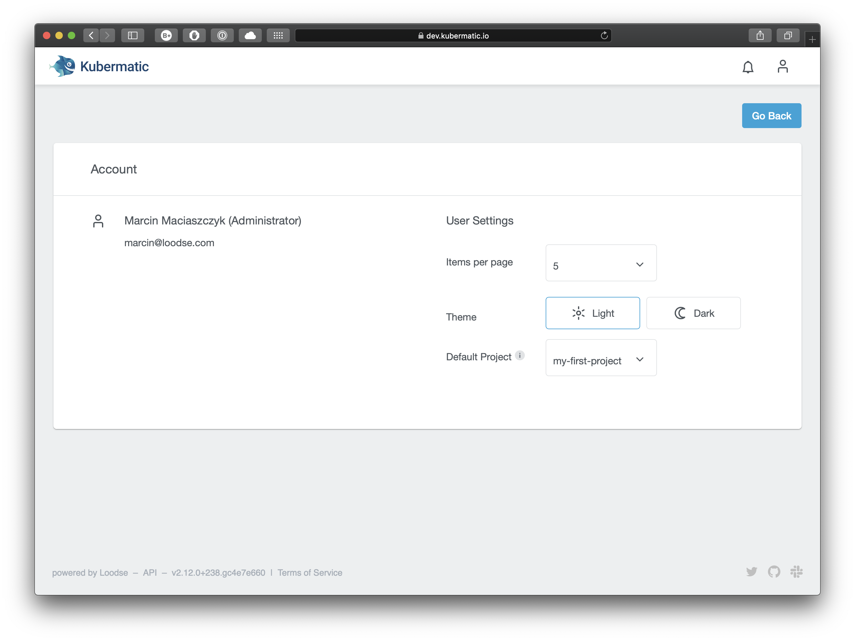
Task: Click the browser share icon
Action: coord(760,35)
